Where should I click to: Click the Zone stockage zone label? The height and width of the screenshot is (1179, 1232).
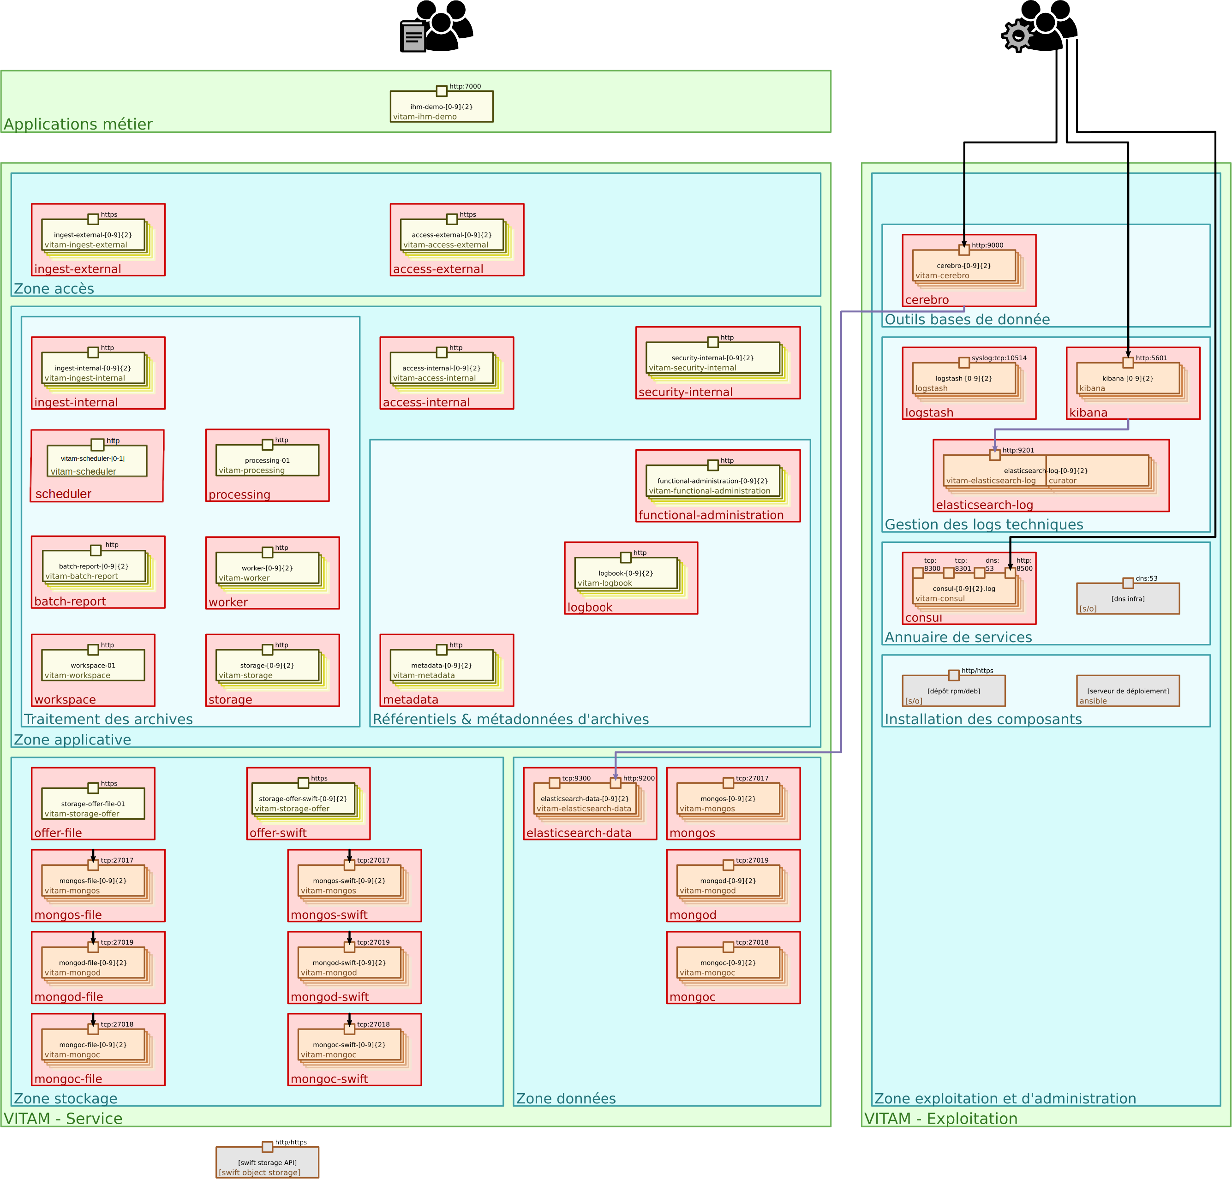point(66,1099)
